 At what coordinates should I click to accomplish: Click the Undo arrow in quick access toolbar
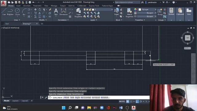click(x=33, y=2)
